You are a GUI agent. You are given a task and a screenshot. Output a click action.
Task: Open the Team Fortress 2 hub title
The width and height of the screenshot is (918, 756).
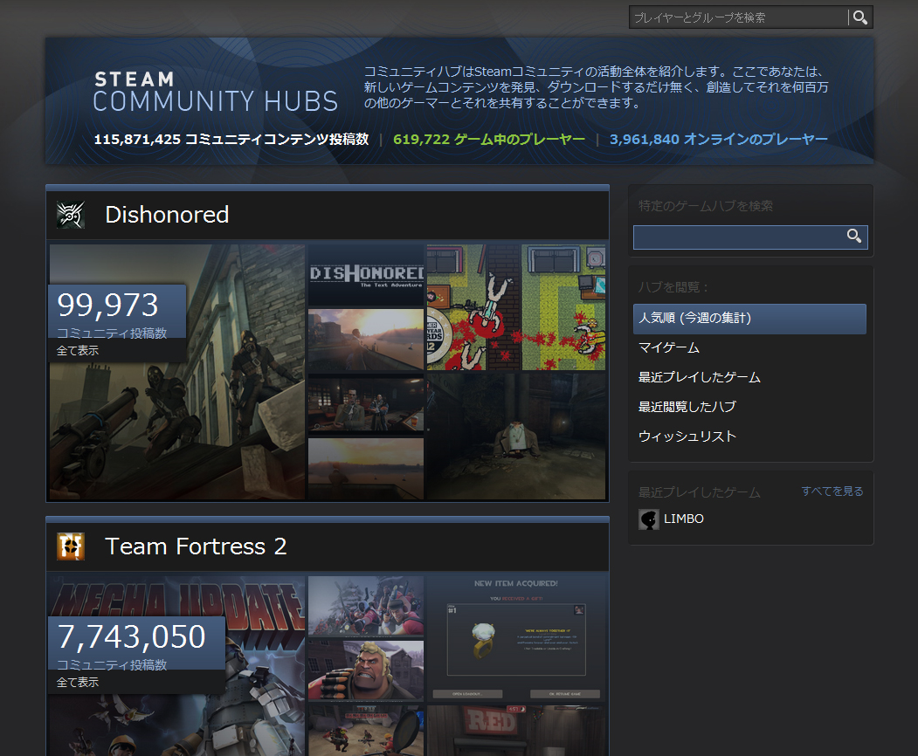pyautogui.click(x=196, y=546)
